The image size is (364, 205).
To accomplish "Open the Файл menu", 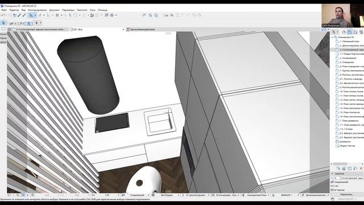I will (4, 10).
